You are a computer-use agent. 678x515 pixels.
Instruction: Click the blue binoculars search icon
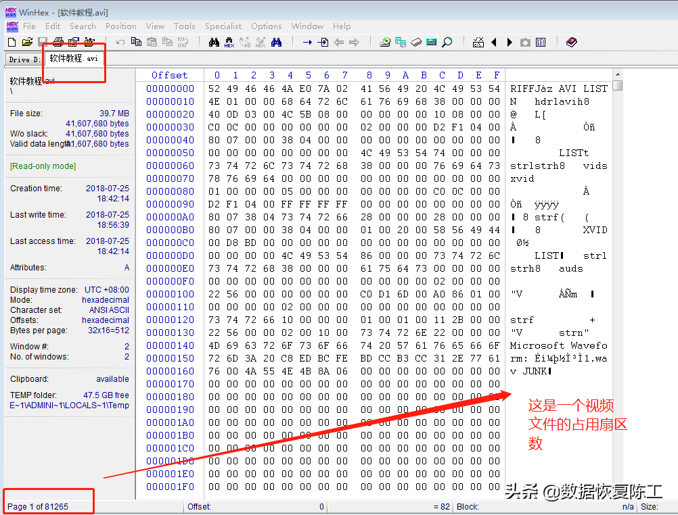(276, 42)
